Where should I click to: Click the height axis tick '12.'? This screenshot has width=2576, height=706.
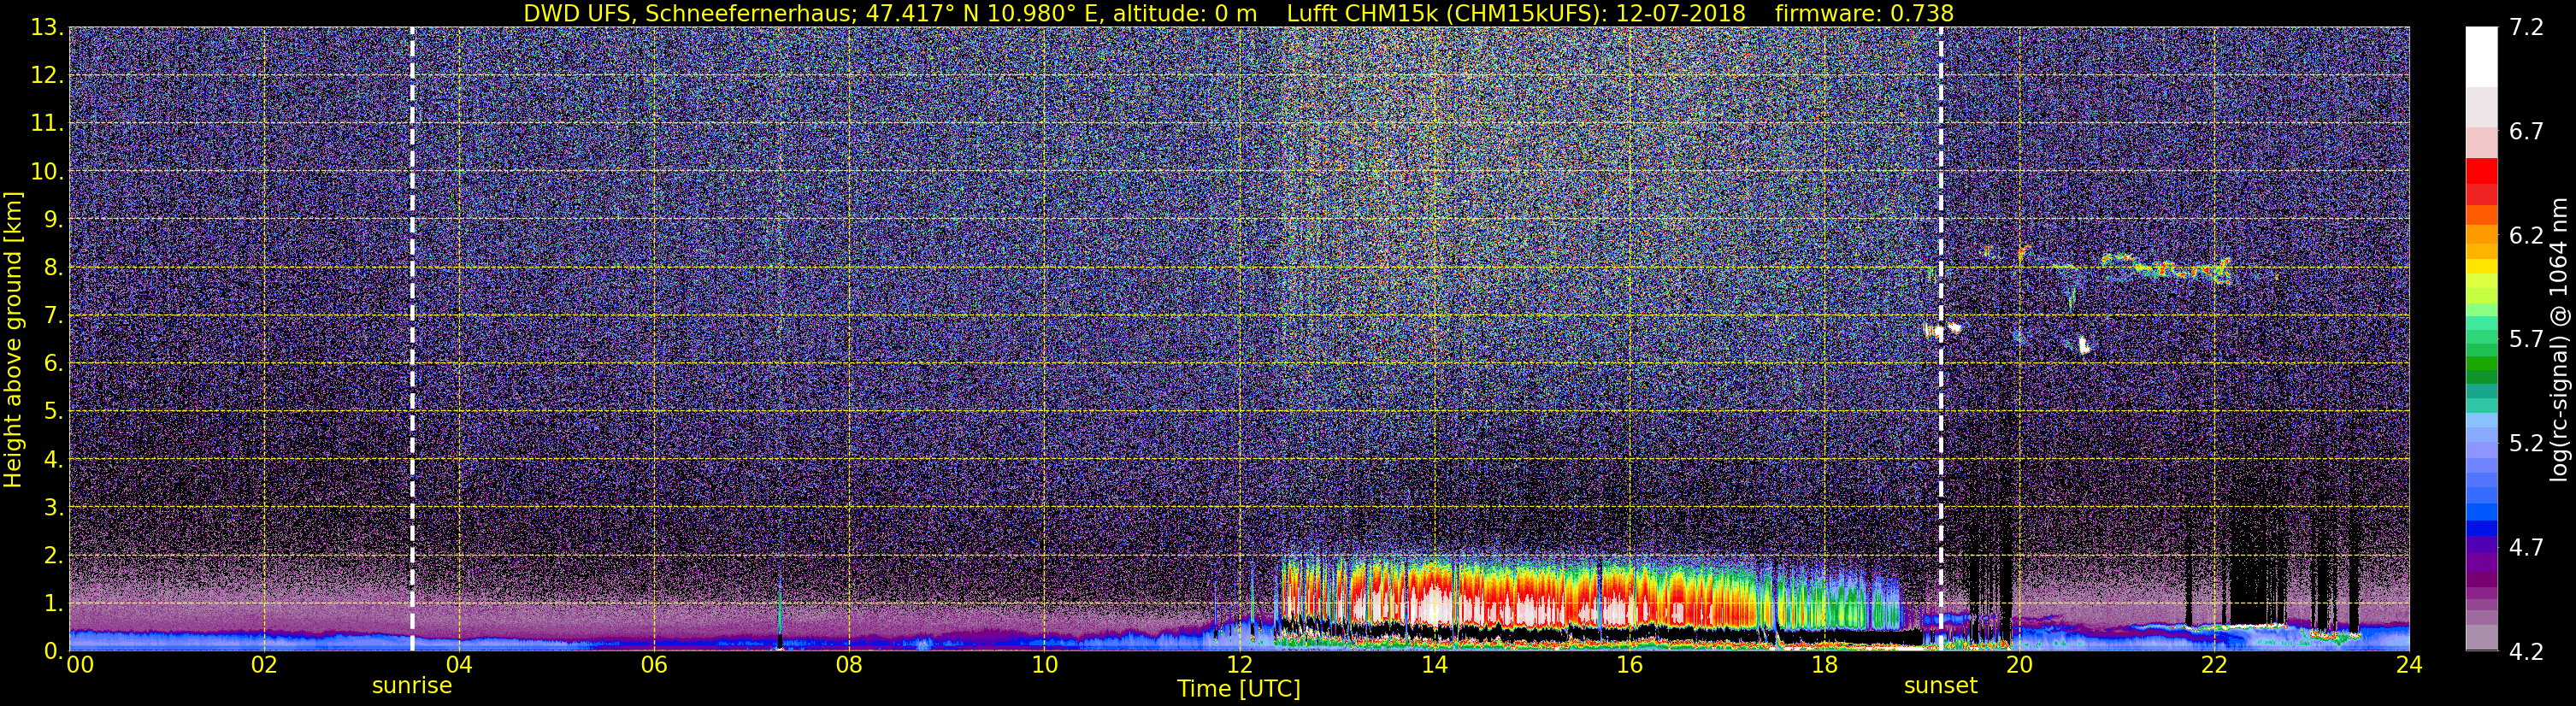point(47,75)
